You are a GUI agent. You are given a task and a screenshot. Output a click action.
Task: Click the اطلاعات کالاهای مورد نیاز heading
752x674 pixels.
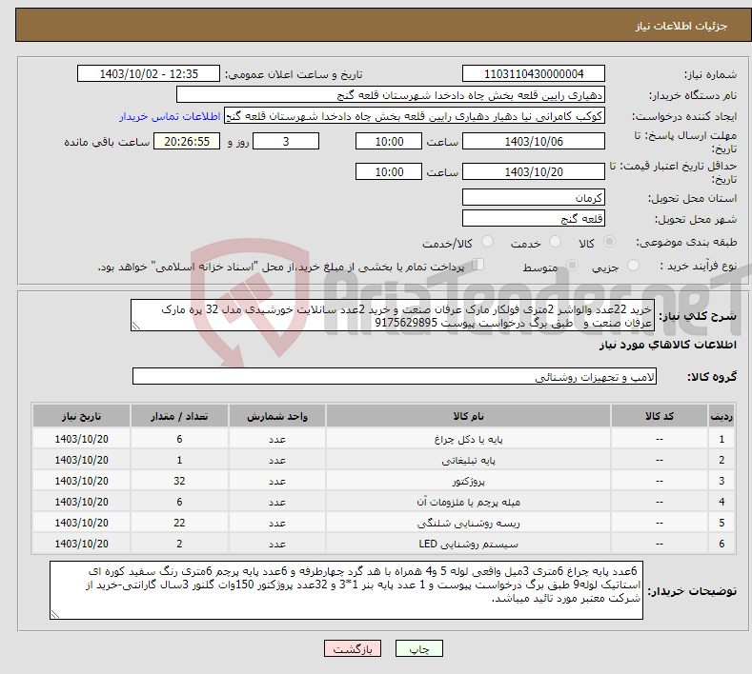(x=667, y=345)
